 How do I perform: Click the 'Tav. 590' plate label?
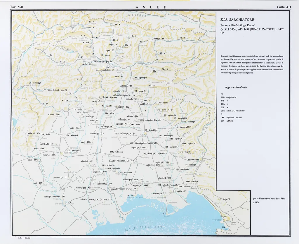16,7
